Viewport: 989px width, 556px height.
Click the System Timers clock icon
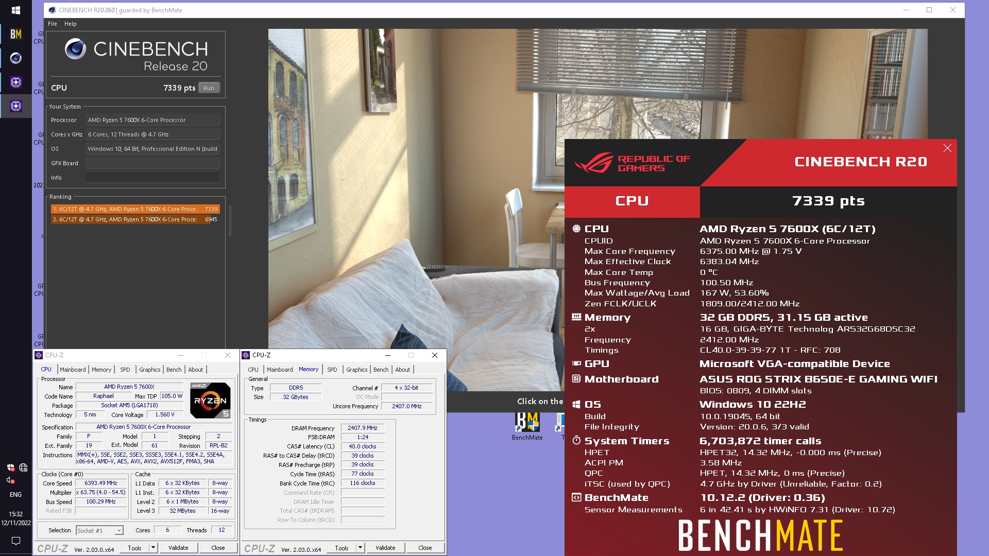(576, 441)
